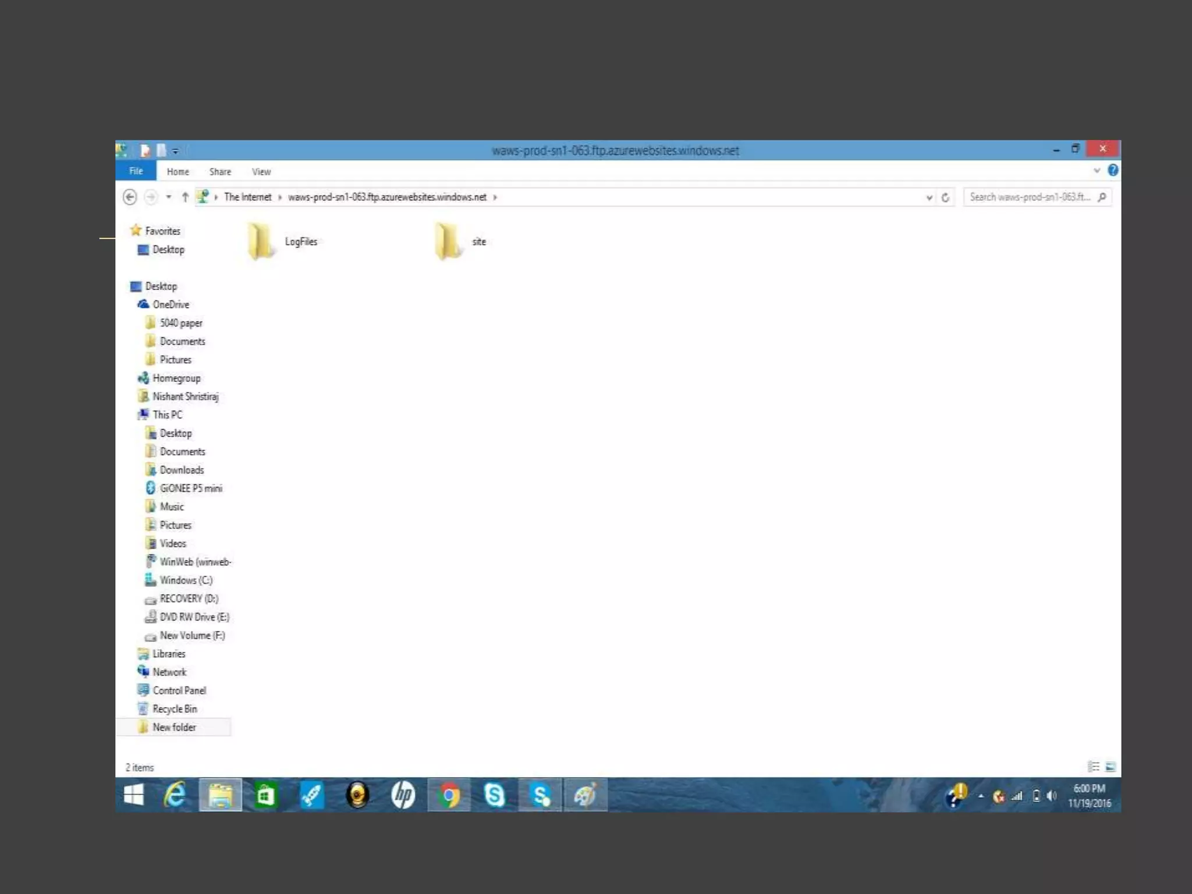Click the search box for this FTP site
The height and width of the screenshot is (894, 1192).
pyautogui.click(x=1029, y=197)
